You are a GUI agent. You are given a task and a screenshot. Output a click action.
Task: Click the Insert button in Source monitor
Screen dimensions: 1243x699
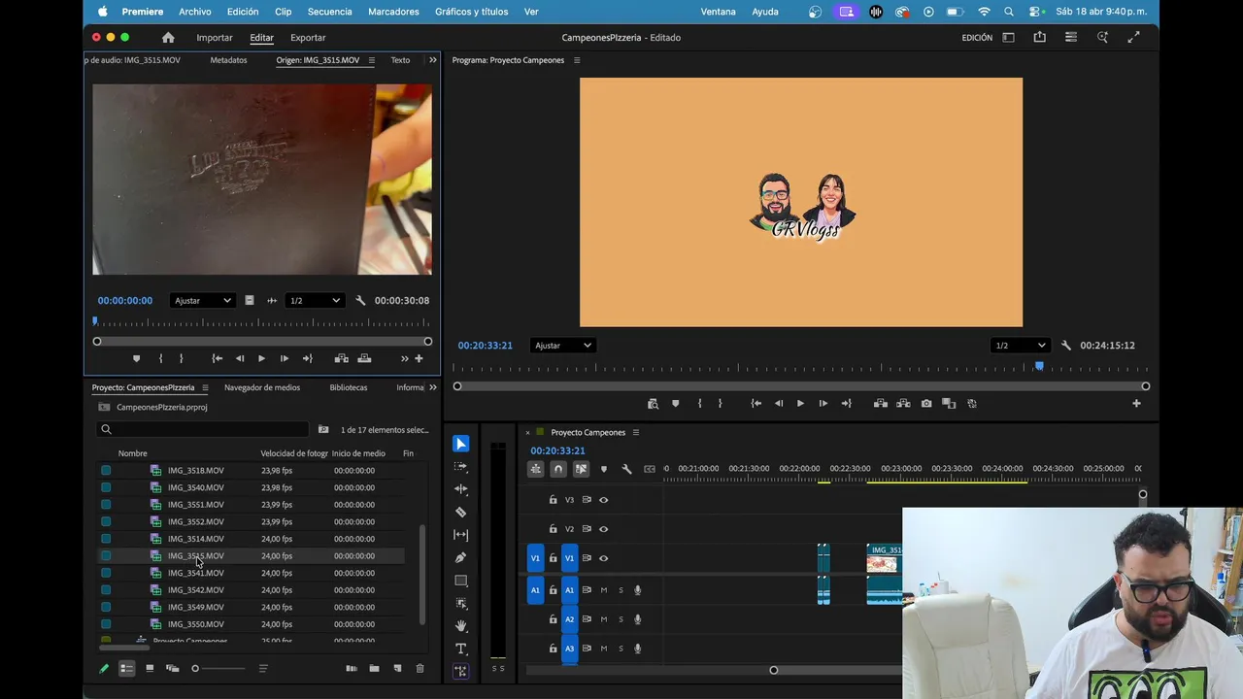coord(342,358)
